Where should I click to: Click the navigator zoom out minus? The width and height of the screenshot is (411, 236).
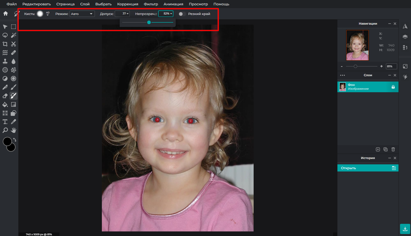pos(342,66)
